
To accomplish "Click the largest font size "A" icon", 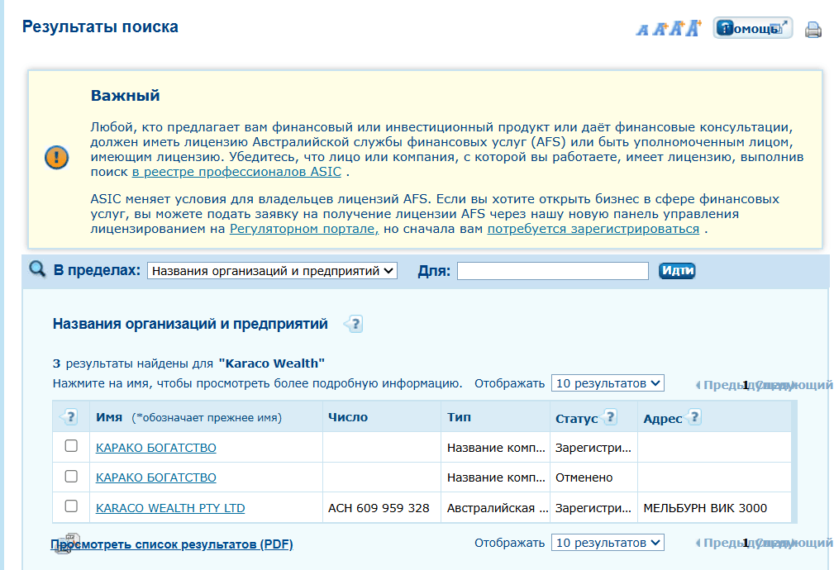I will (693, 28).
